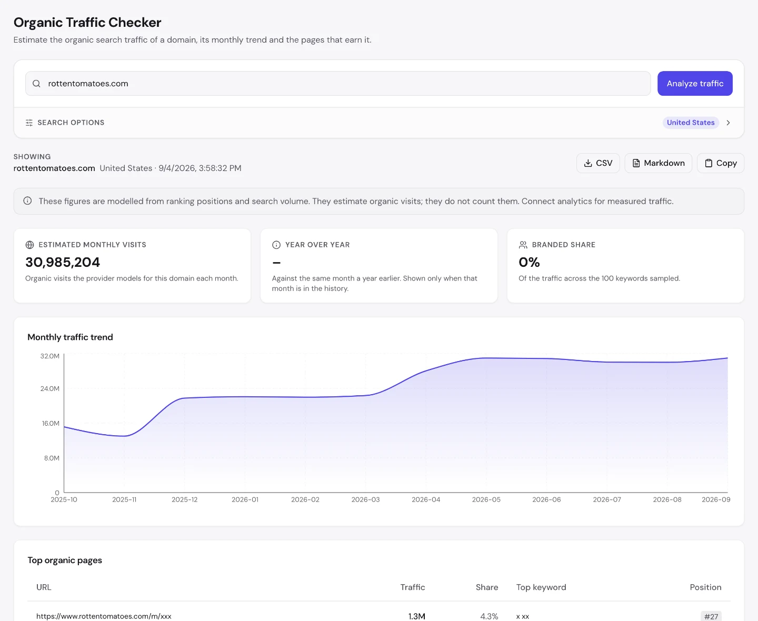Click the 2026-05 label on chart axis
The width and height of the screenshot is (758, 621).
click(486, 499)
